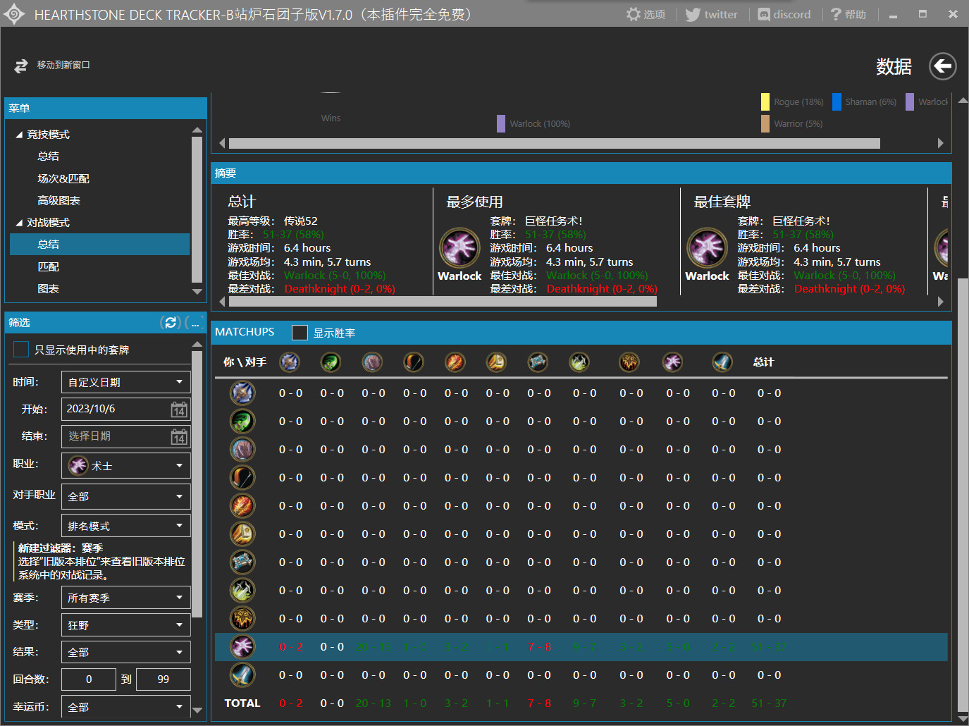969x726 pixels.
Task: Open the twitter link in the title bar
Action: pos(711,14)
